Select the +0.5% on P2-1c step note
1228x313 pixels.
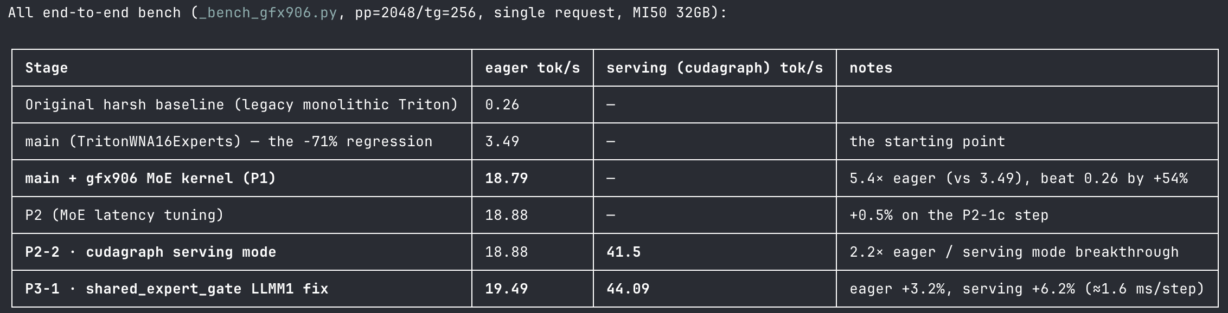pos(949,215)
